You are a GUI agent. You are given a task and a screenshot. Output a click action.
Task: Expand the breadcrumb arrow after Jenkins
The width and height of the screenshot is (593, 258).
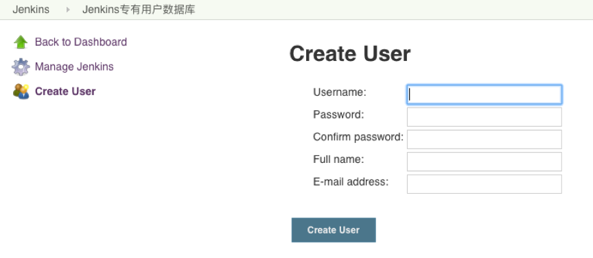point(68,10)
